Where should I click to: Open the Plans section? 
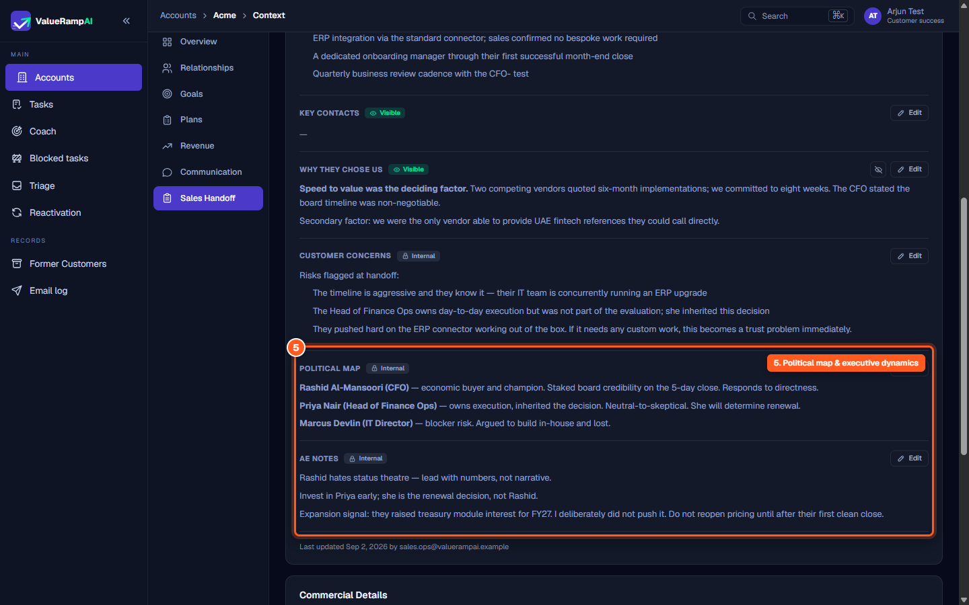208,120
